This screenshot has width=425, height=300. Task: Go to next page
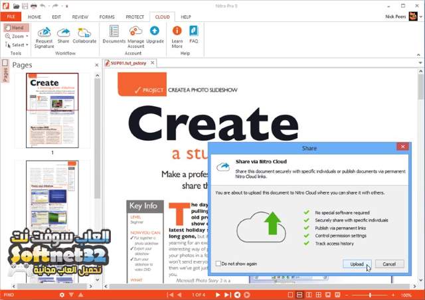tap(217, 295)
